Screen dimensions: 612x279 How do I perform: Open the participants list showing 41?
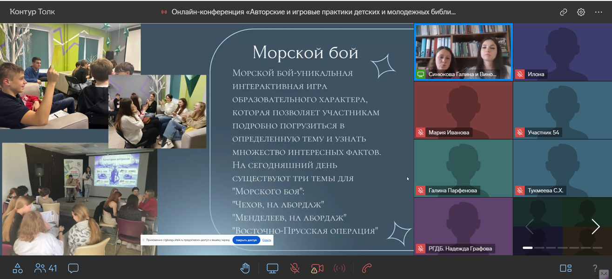coord(46,268)
